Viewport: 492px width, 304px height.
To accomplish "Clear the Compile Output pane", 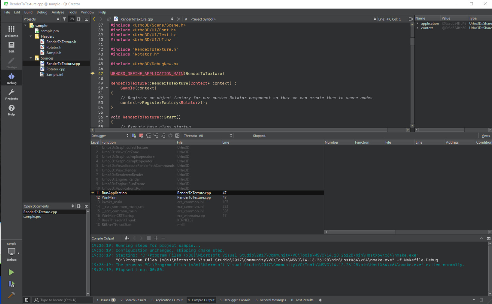I will point(127,238).
